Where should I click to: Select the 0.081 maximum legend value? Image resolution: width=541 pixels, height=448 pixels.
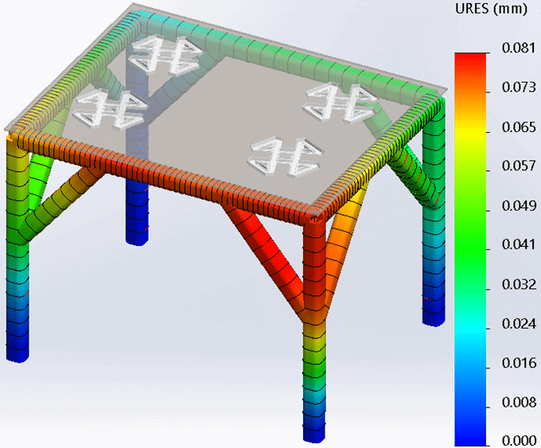(x=518, y=48)
